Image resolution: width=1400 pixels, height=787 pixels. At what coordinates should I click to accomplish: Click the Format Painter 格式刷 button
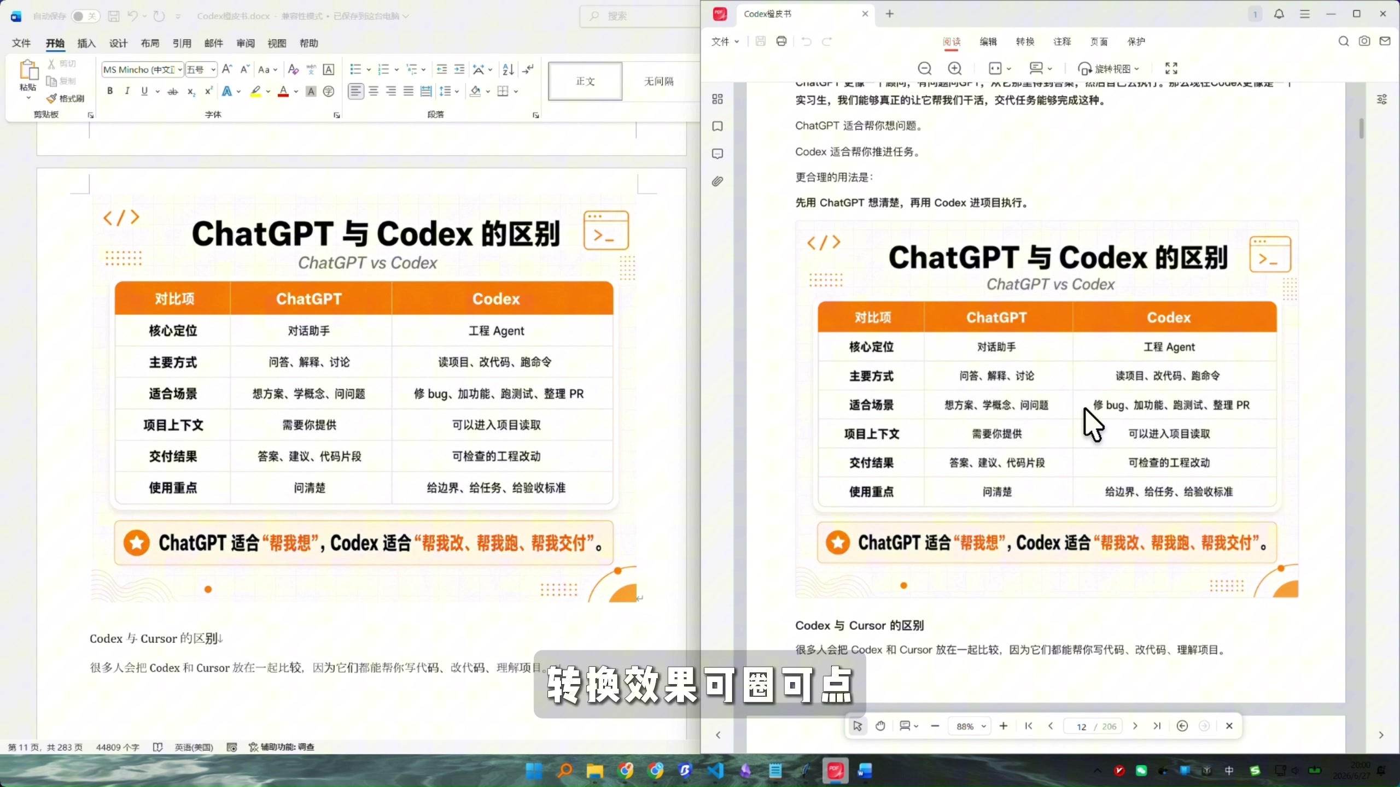point(66,98)
